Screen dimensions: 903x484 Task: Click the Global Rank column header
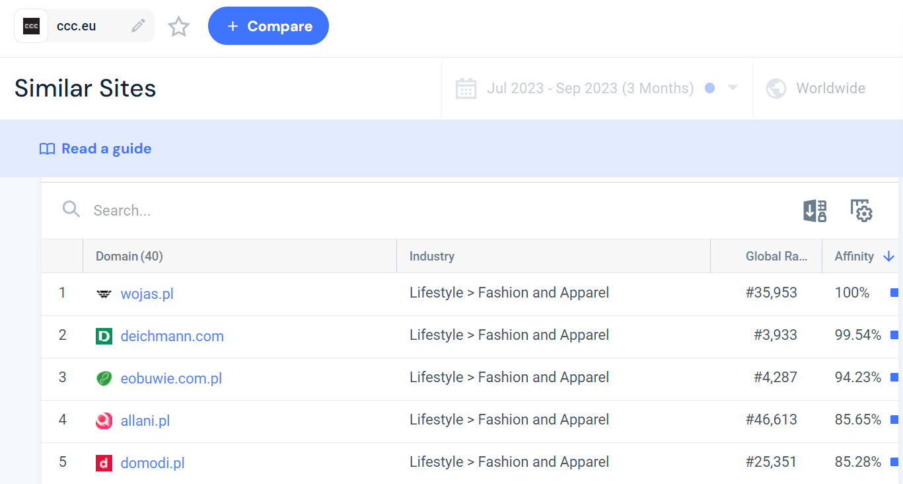pyautogui.click(x=776, y=257)
